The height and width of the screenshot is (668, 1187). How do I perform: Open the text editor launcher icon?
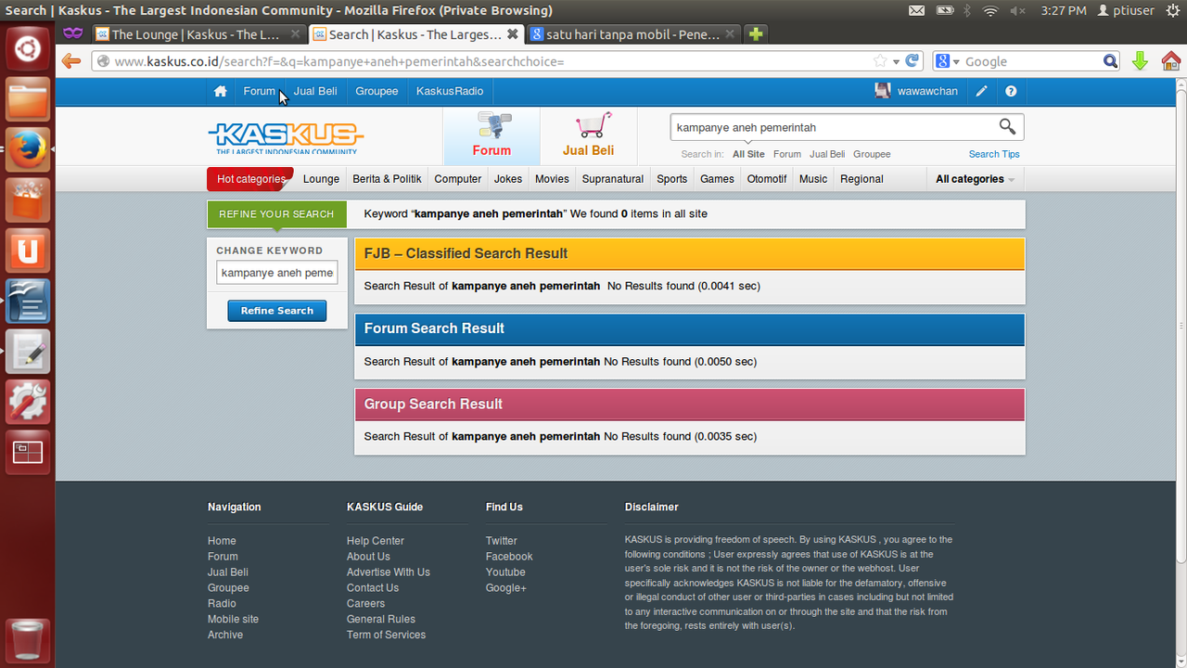pyautogui.click(x=28, y=352)
